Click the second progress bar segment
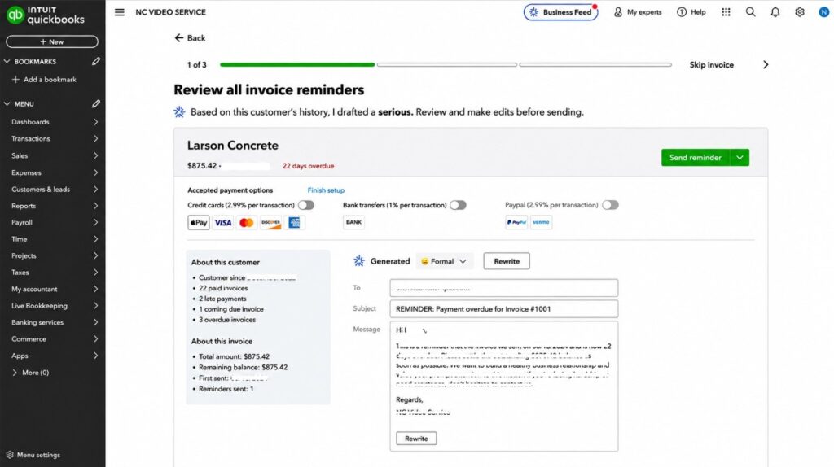The image size is (834, 467). (447, 65)
